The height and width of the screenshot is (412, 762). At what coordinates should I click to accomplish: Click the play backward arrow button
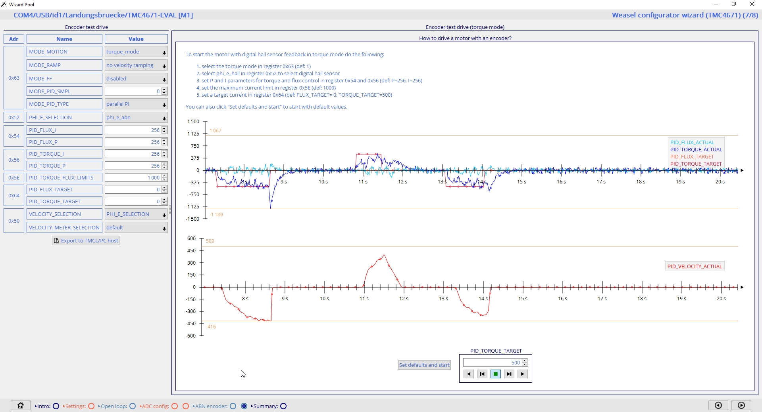(x=469, y=374)
